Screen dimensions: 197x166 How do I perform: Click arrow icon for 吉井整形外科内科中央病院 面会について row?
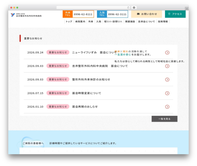[x=167, y=66]
